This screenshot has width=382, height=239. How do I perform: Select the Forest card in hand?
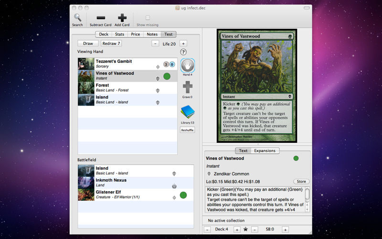pyautogui.click(x=127, y=88)
